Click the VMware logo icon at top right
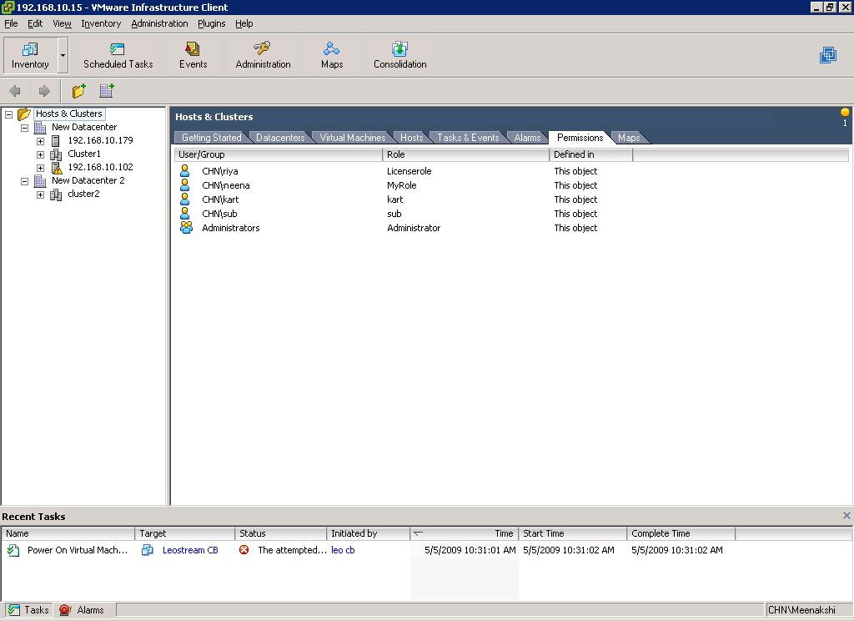Viewport: 854px width, 621px height. click(828, 55)
